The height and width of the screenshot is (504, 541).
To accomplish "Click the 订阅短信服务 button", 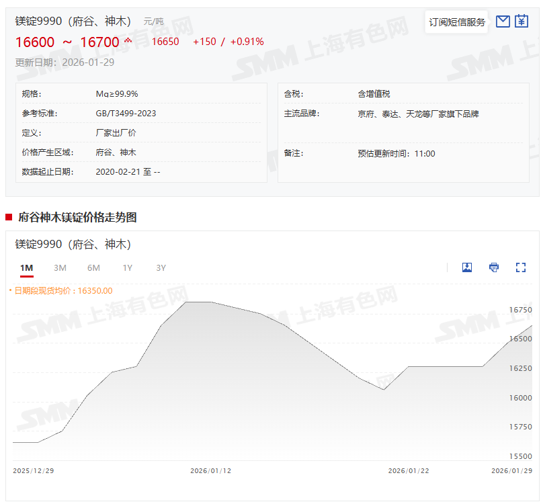I will pyautogui.click(x=457, y=22).
